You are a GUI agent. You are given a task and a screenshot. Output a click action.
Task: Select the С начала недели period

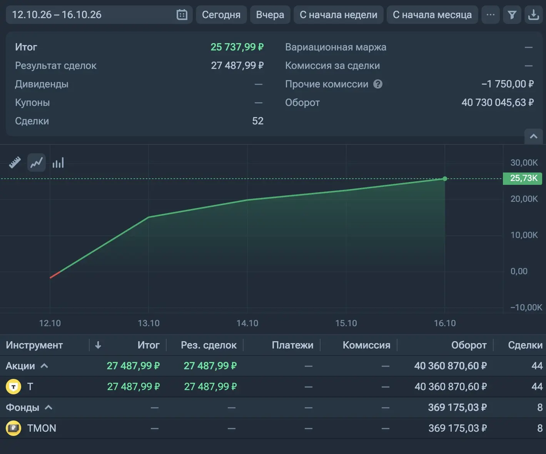pos(339,15)
